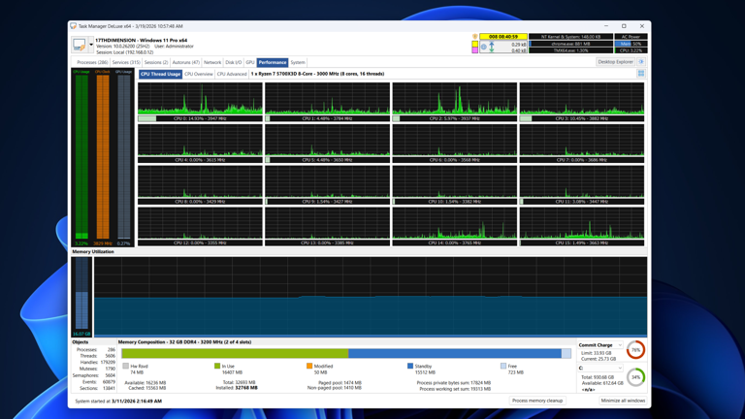Image resolution: width=745 pixels, height=419 pixels.
Task: Click the 76% commit charge ring gauge
Action: 635,350
